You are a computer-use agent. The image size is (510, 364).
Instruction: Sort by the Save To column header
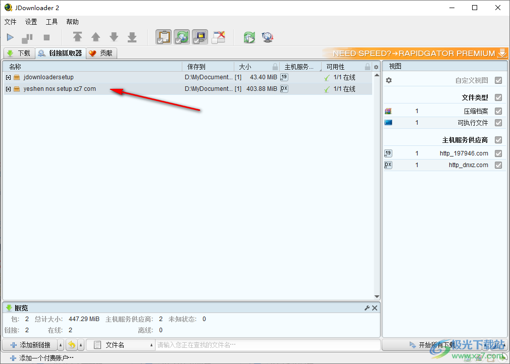click(208, 67)
